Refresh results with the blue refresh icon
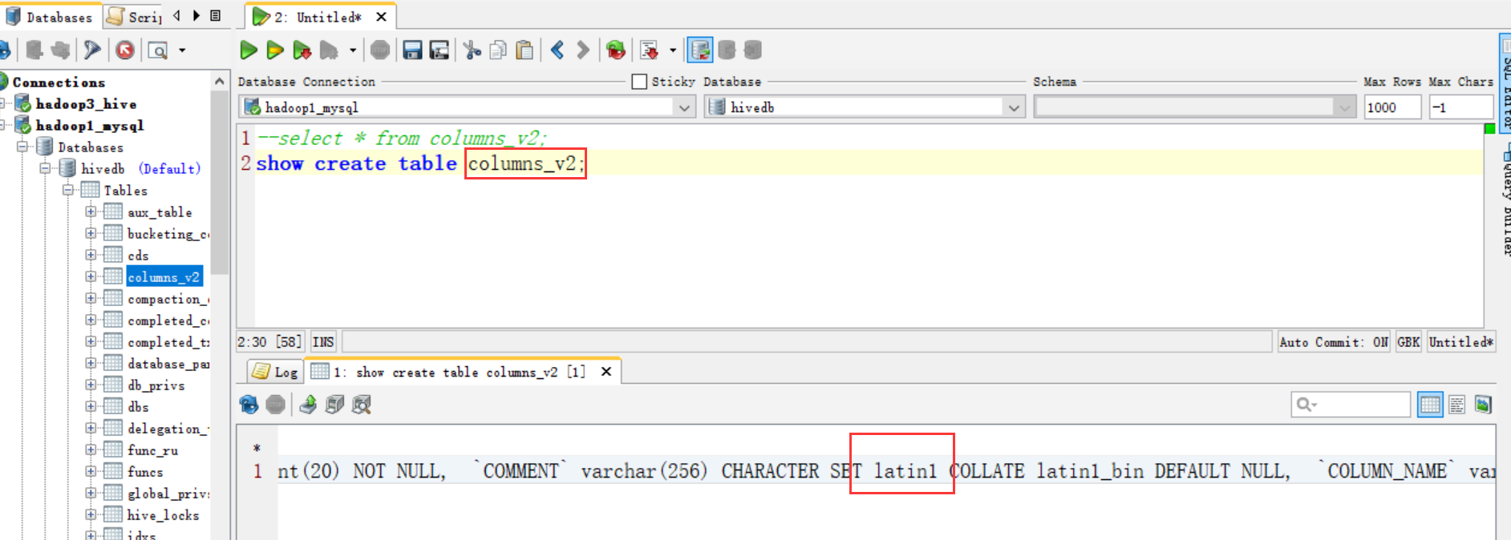This screenshot has height=540, width=1511. [x=249, y=405]
